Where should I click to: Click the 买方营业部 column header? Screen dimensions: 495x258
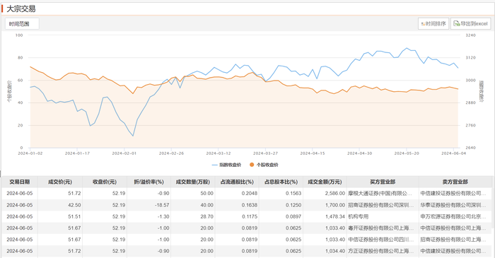click(x=383, y=182)
